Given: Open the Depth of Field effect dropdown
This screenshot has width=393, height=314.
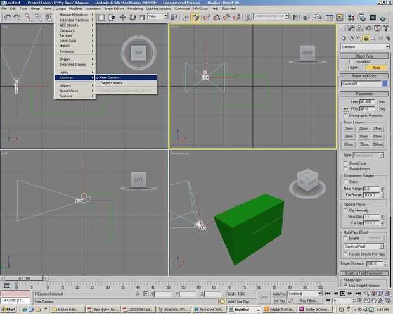Looking at the screenshot, I should click(364, 246).
